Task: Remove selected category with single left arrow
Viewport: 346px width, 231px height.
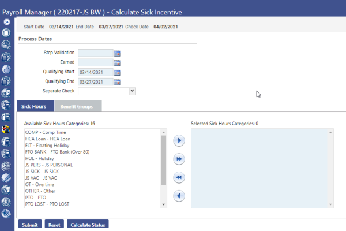Action: pos(179,196)
